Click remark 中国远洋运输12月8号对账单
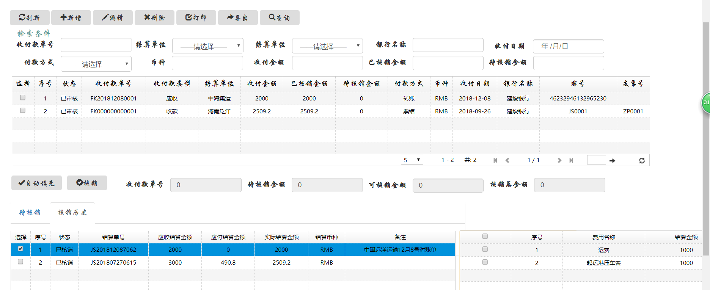Screen dimensions: 710x290 click(400, 249)
